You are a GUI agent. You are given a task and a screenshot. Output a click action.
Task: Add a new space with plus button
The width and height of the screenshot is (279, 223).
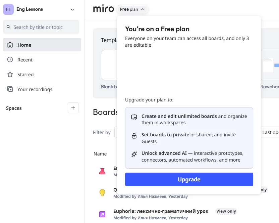(73, 108)
